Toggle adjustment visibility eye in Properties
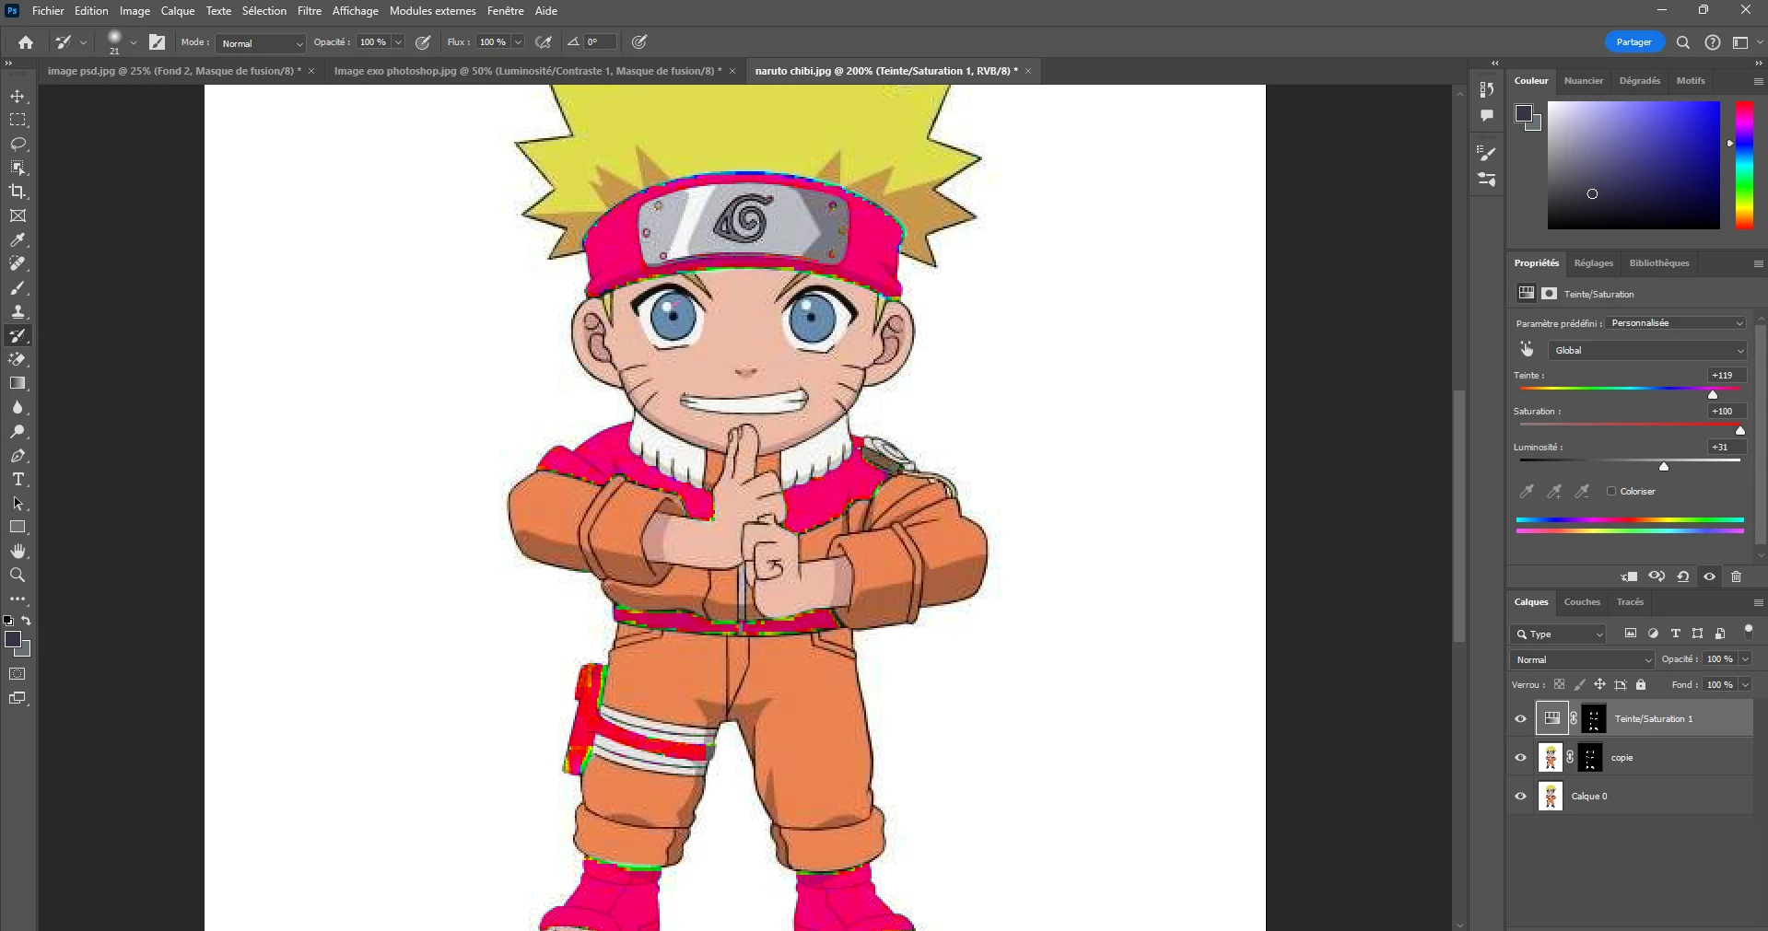This screenshot has height=931, width=1768. click(1710, 576)
